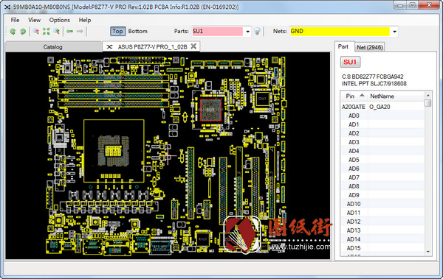Select the AD9 pin row
The width and height of the screenshot is (443, 279).
tap(382, 195)
